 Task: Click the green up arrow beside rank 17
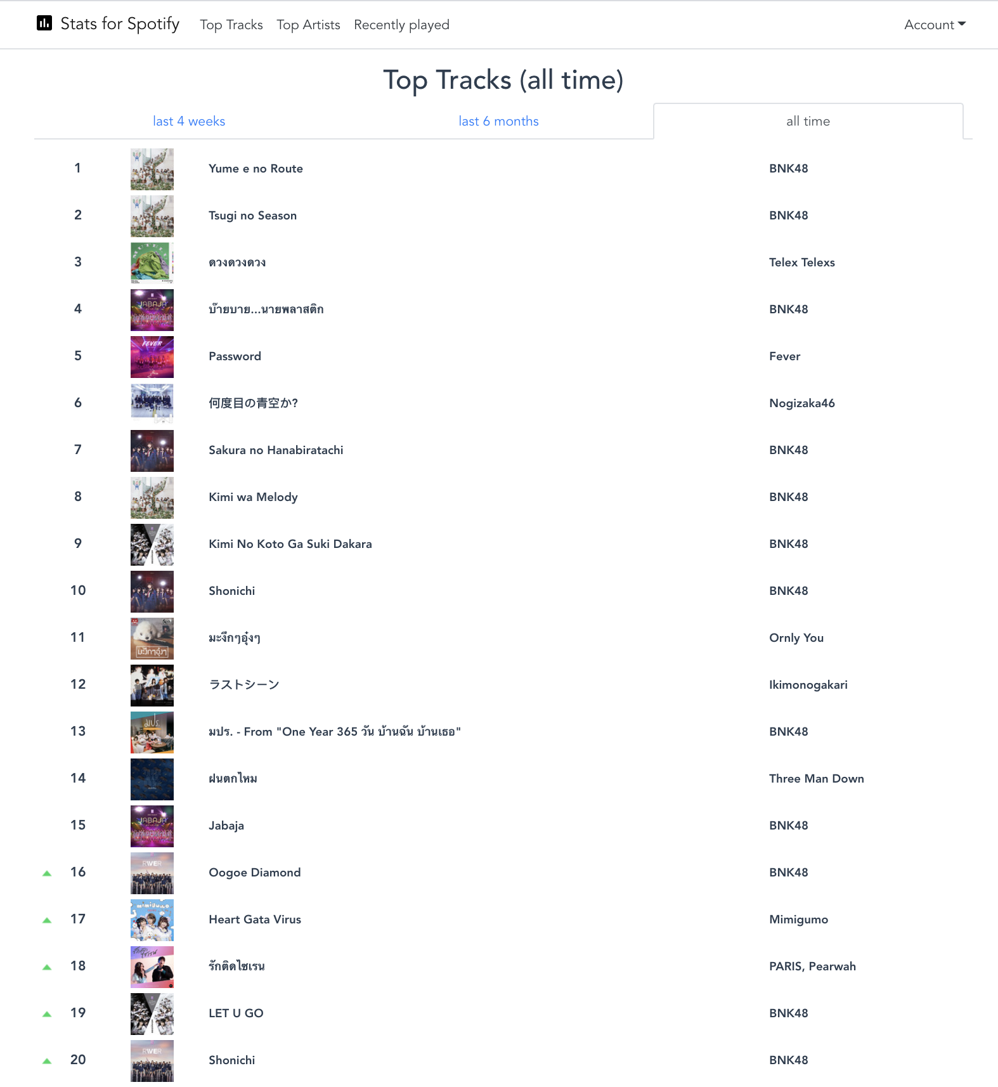pyautogui.click(x=47, y=920)
